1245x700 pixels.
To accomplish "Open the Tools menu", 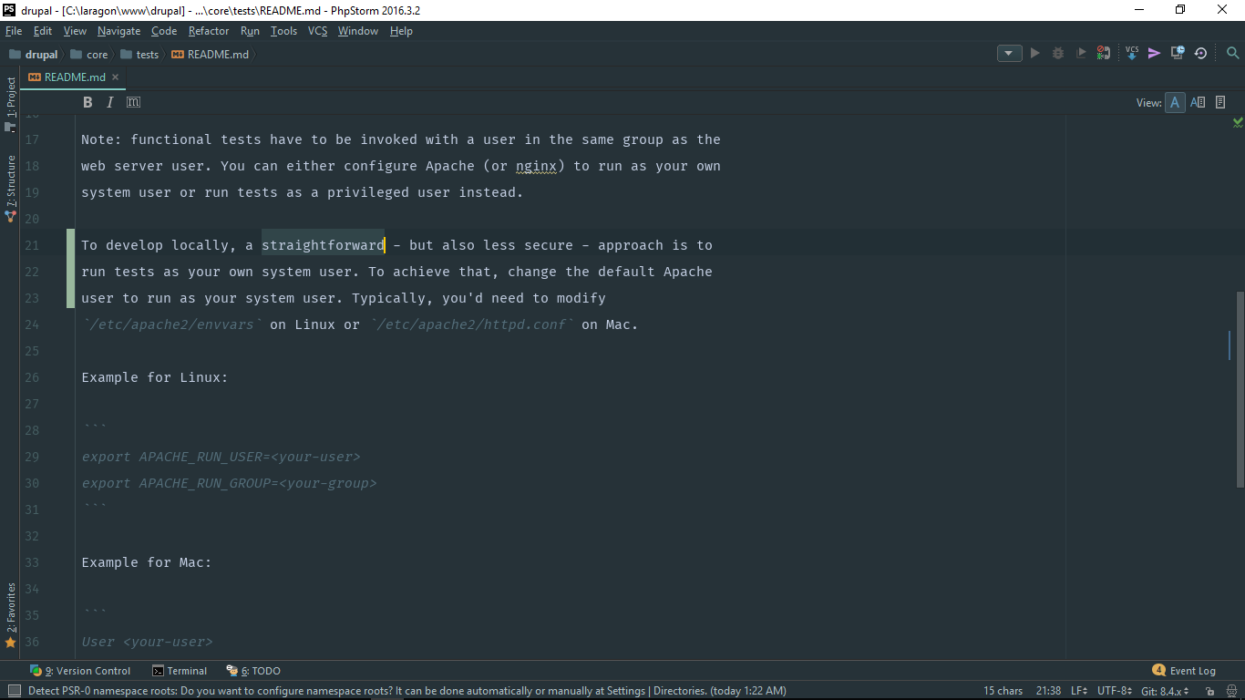I will point(283,31).
